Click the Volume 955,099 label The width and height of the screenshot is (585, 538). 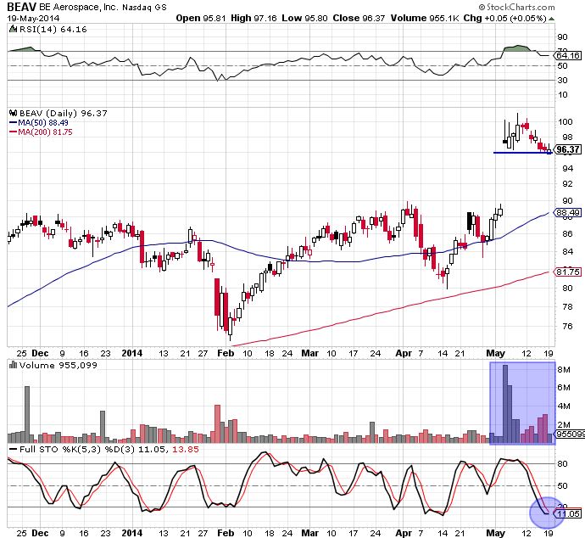58,365
